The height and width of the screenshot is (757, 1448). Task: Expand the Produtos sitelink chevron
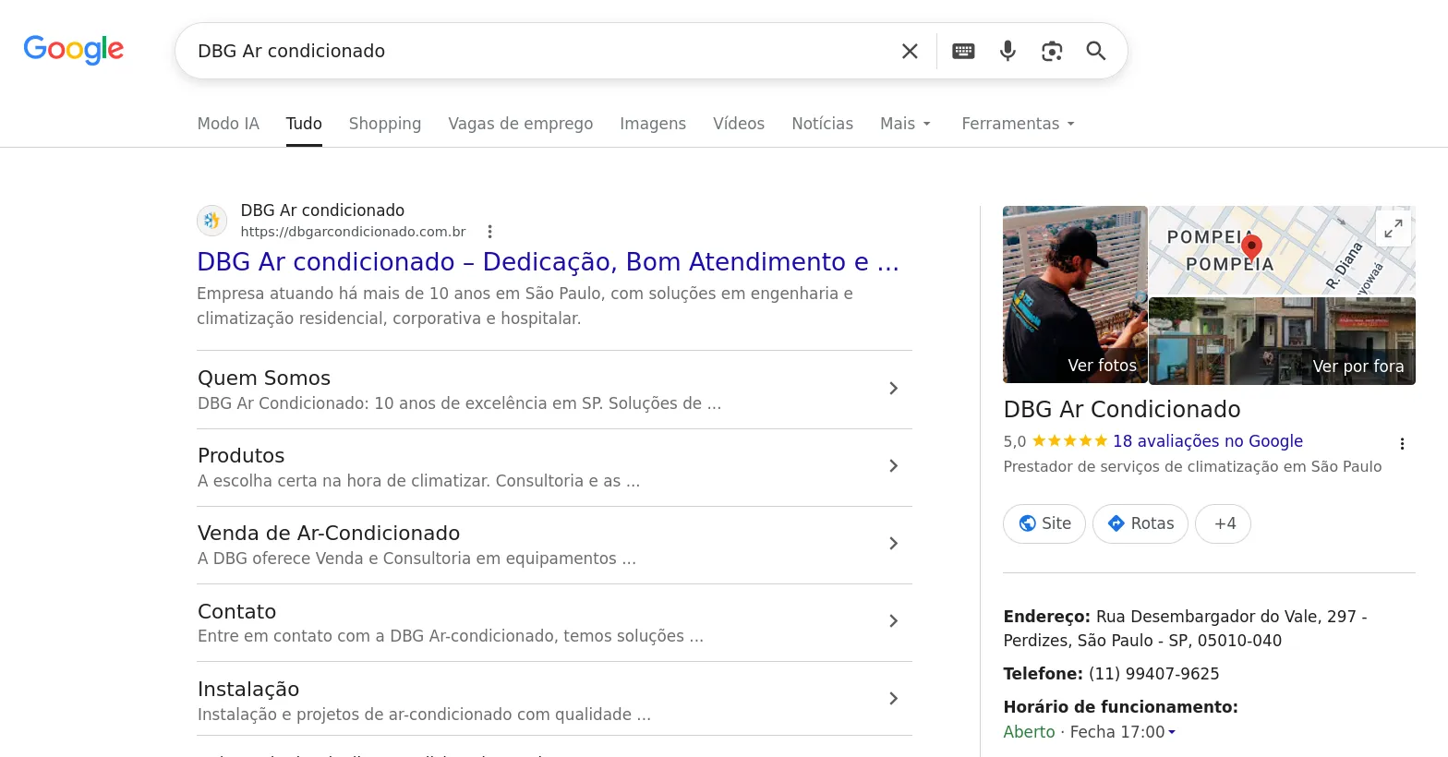click(893, 466)
